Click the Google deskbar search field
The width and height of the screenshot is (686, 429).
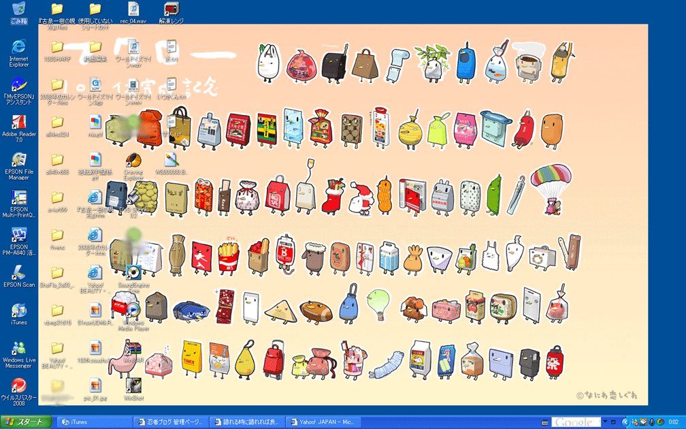click(x=576, y=422)
